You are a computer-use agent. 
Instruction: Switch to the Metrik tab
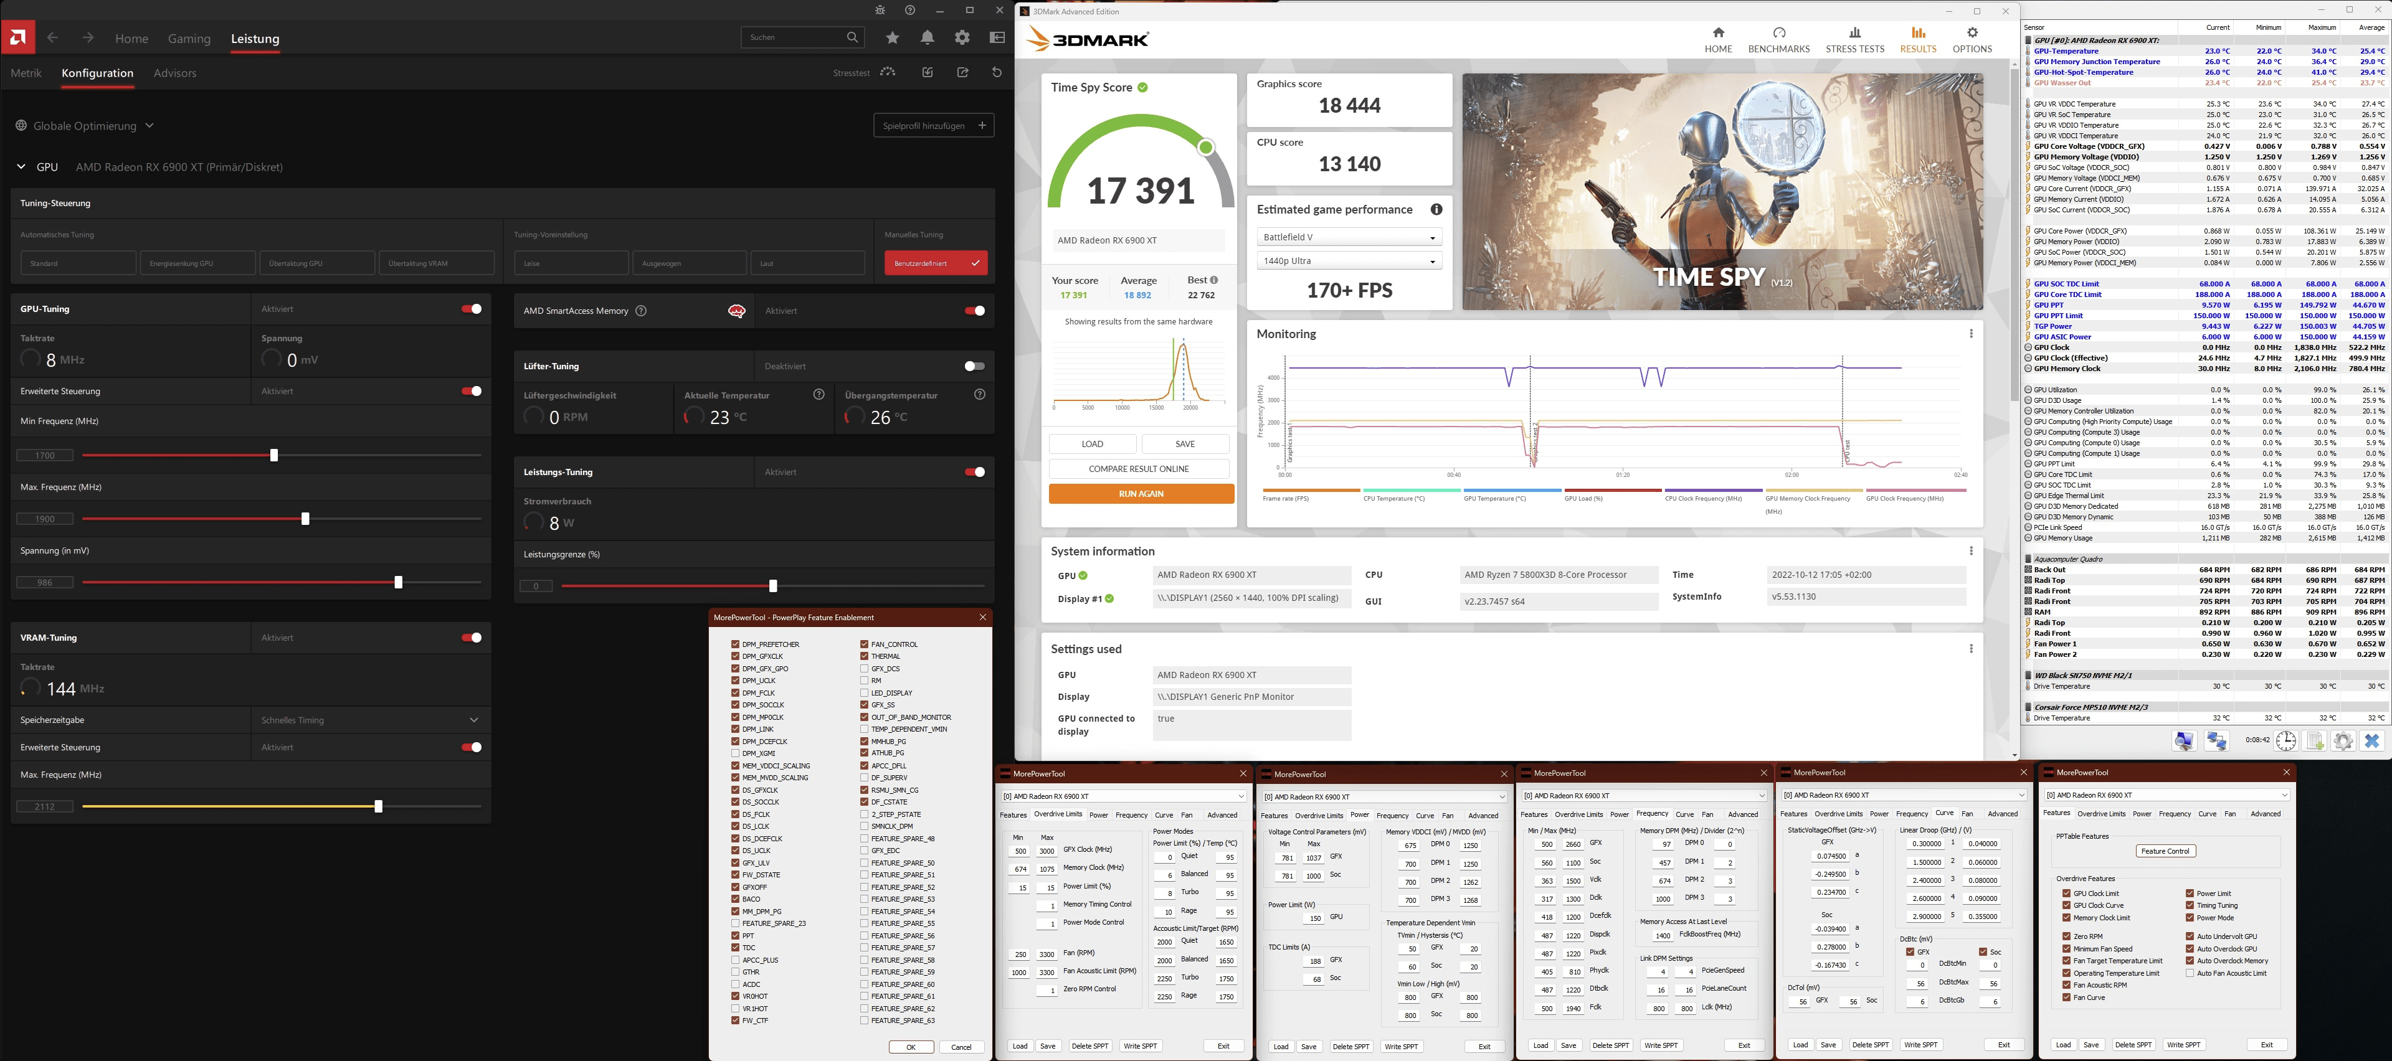click(26, 73)
